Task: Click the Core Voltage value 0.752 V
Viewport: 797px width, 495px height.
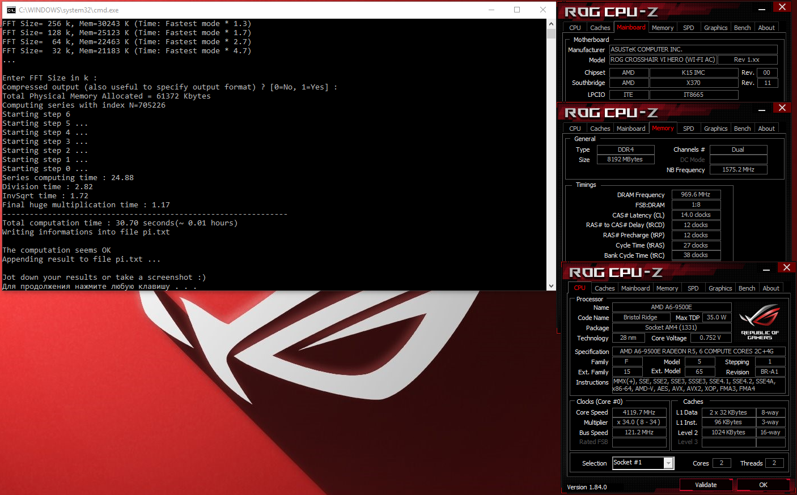Action: click(x=710, y=338)
